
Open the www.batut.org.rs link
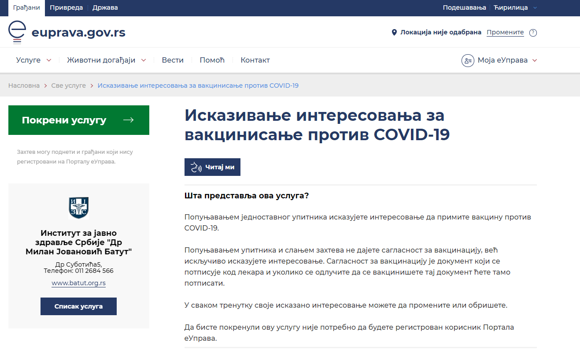click(x=78, y=283)
